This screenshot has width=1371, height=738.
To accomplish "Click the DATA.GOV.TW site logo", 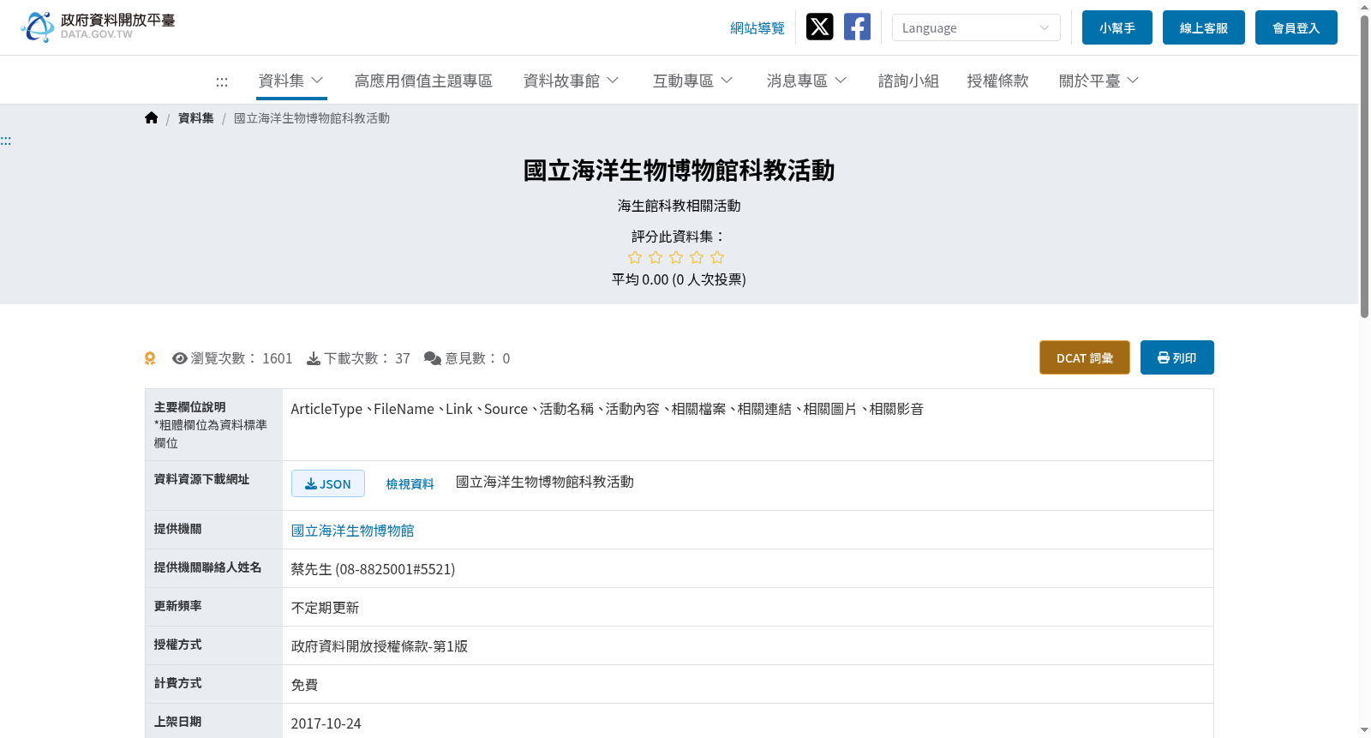I will 98,27.
